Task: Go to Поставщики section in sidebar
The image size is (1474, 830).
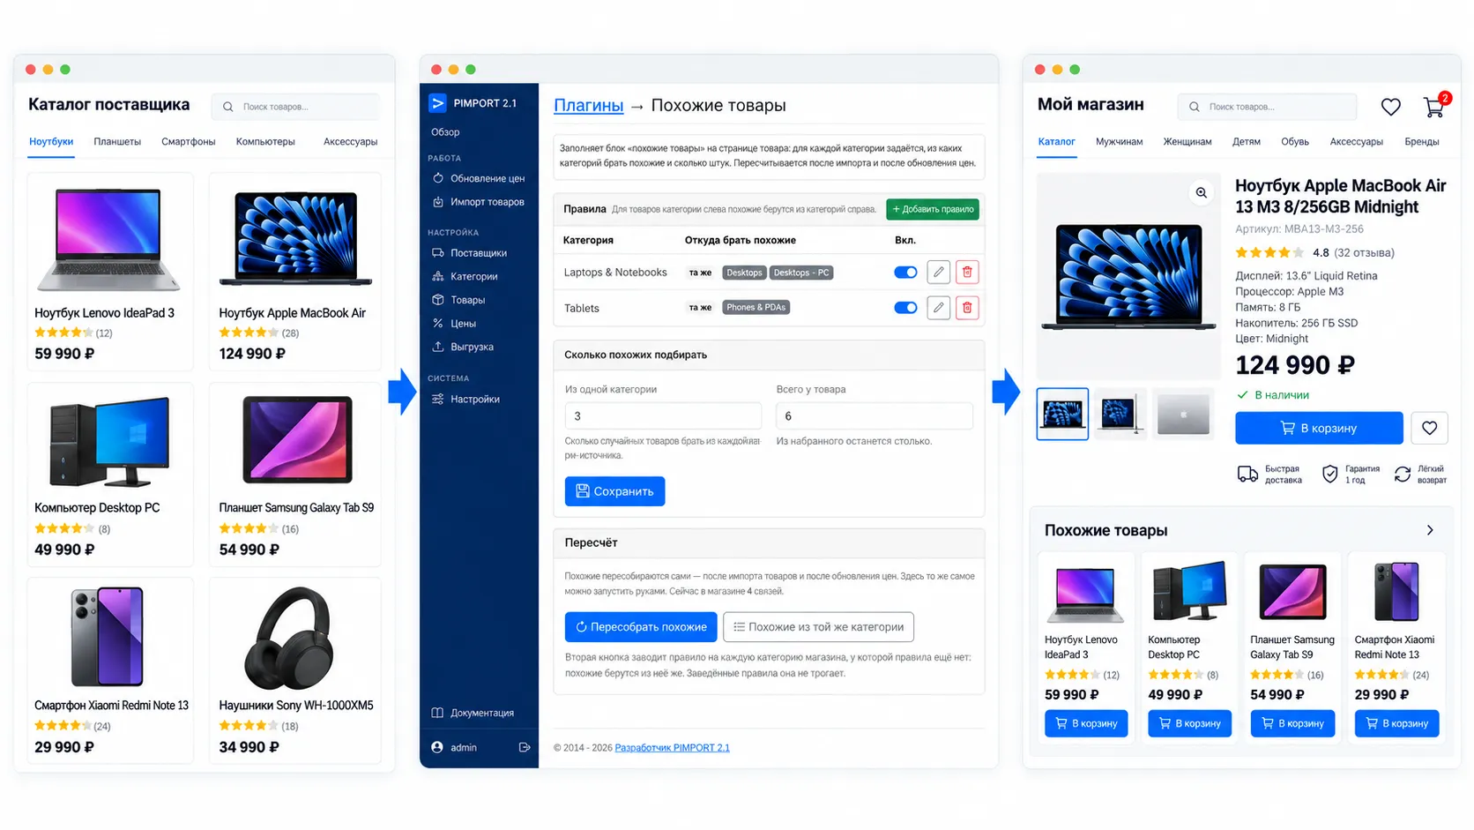Action: point(470,253)
